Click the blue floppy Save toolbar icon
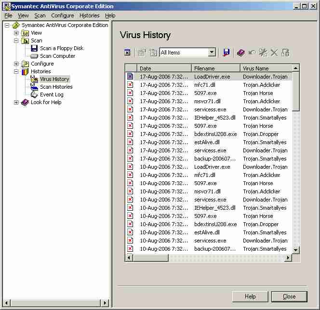The image size is (320, 310). click(x=227, y=53)
